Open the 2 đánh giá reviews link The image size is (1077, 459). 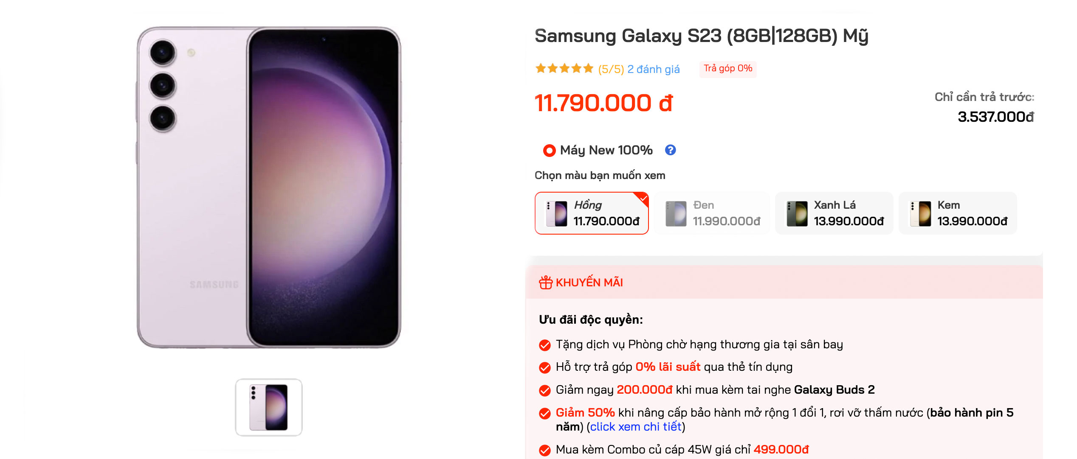[x=653, y=69]
